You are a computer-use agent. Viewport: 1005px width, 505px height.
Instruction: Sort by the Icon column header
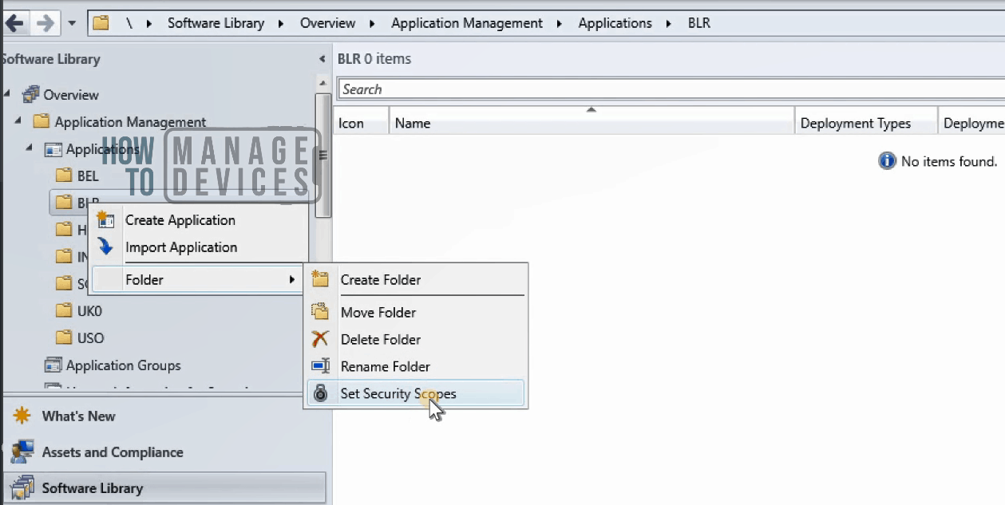click(361, 123)
